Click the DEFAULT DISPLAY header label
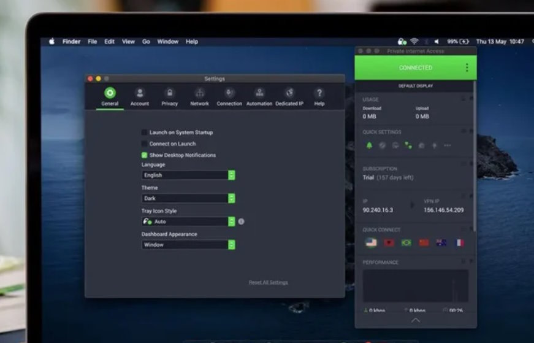Screen dimensions: 534x343 point(416,86)
